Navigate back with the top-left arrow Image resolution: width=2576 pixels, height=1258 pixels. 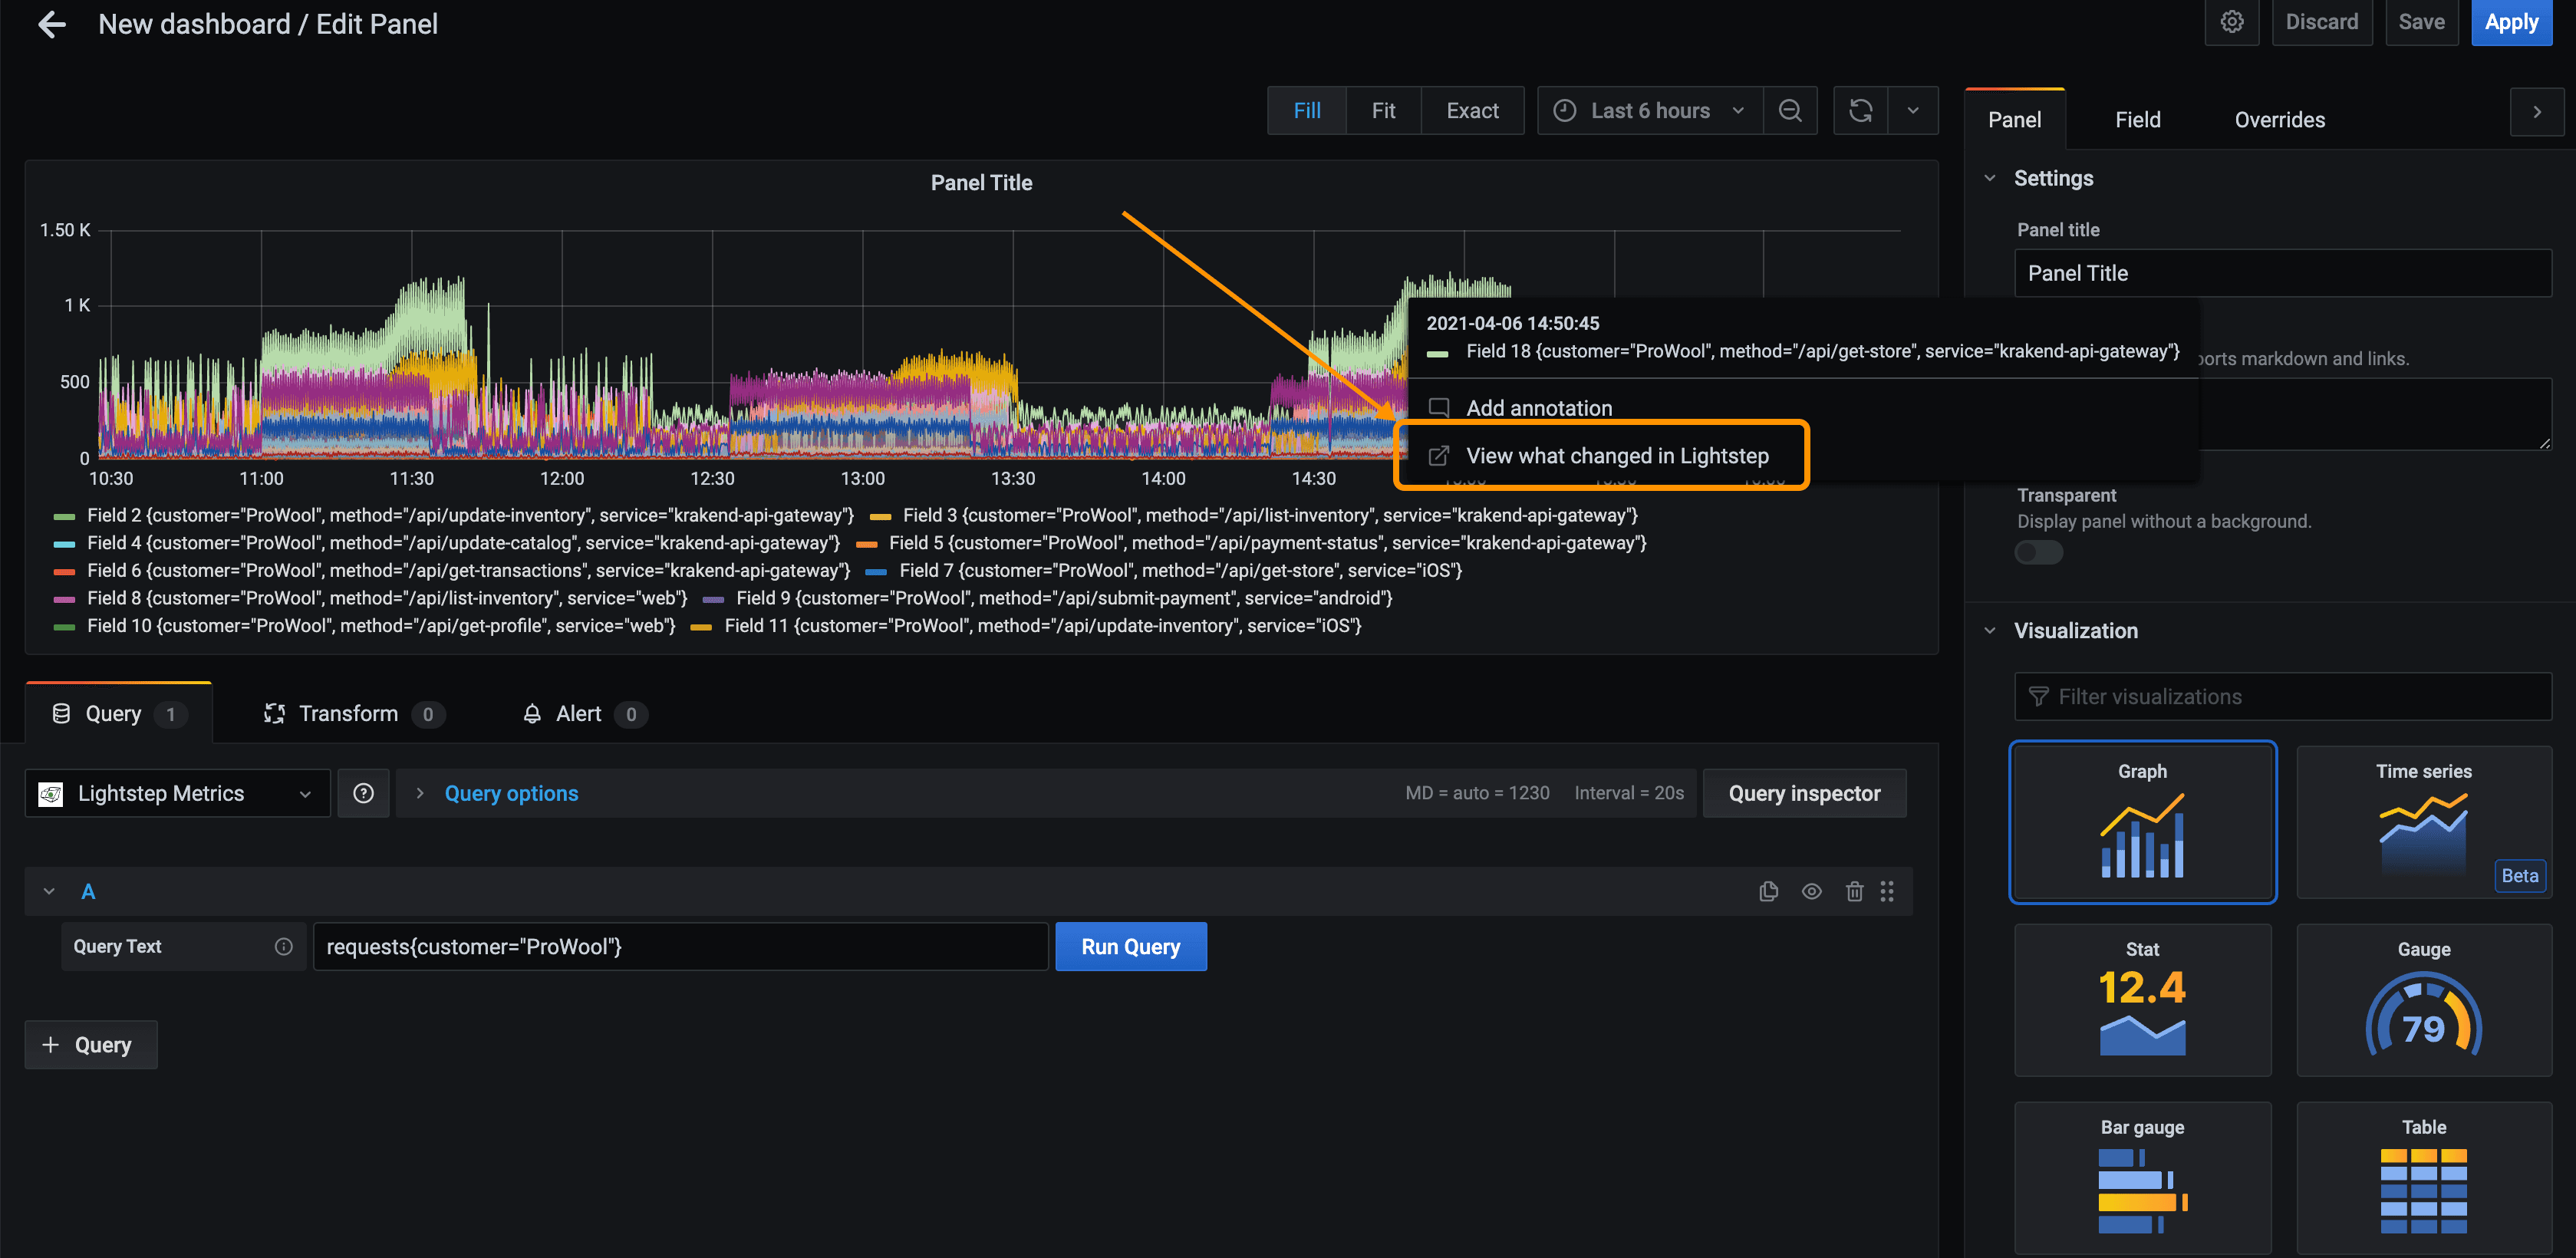(x=51, y=24)
